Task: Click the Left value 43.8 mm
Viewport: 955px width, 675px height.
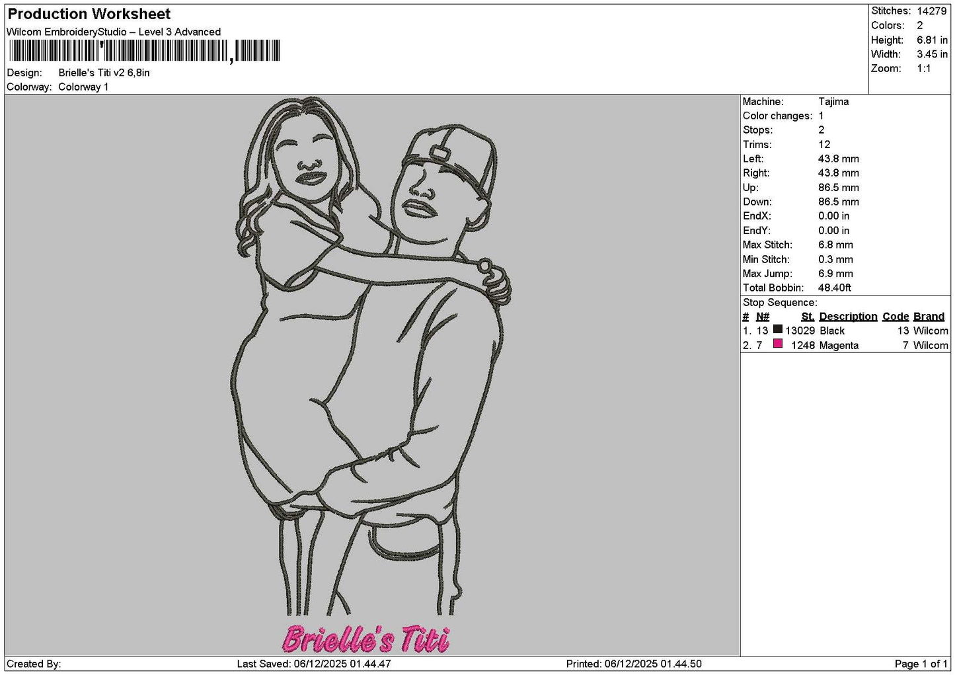Action: pyautogui.click(x=839, y=159)
